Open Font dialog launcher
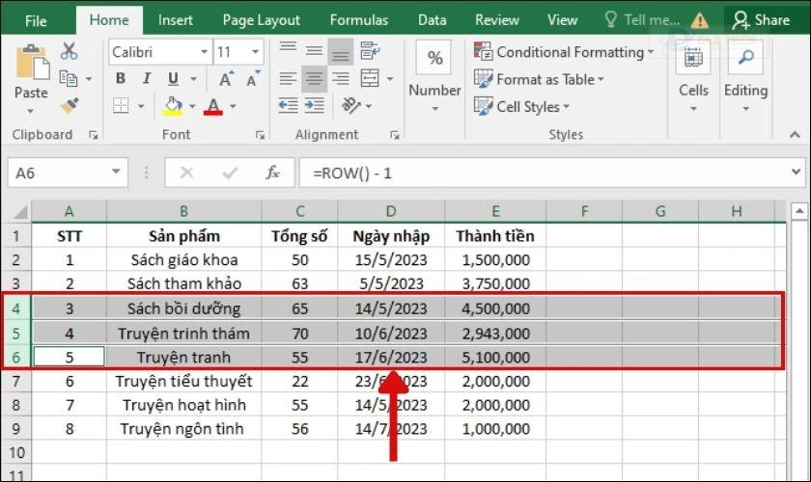 (x=260, y=135)
